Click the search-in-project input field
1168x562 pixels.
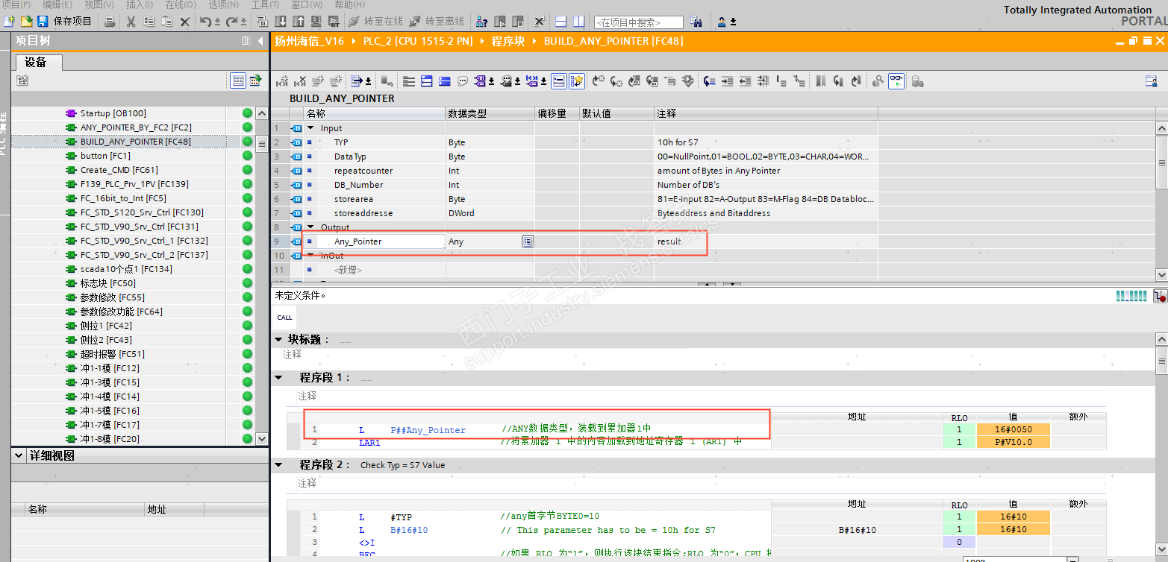[639, 22]
